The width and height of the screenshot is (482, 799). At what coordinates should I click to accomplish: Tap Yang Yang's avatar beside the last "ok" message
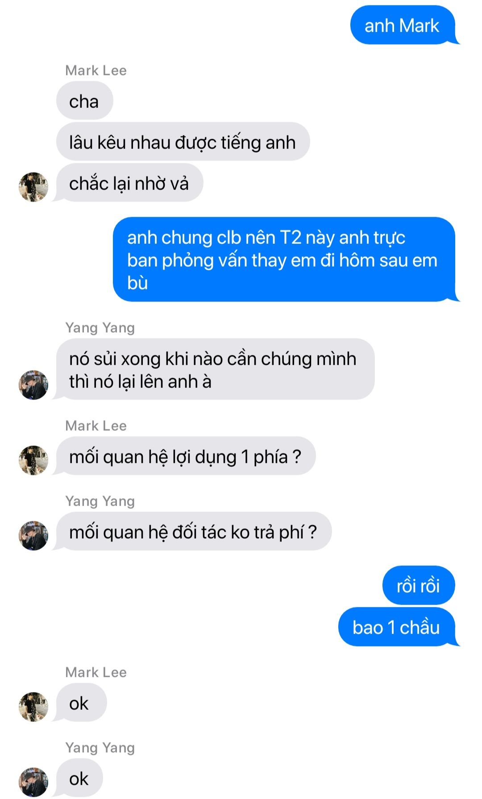pyautogui.click(x=33, y=782)
